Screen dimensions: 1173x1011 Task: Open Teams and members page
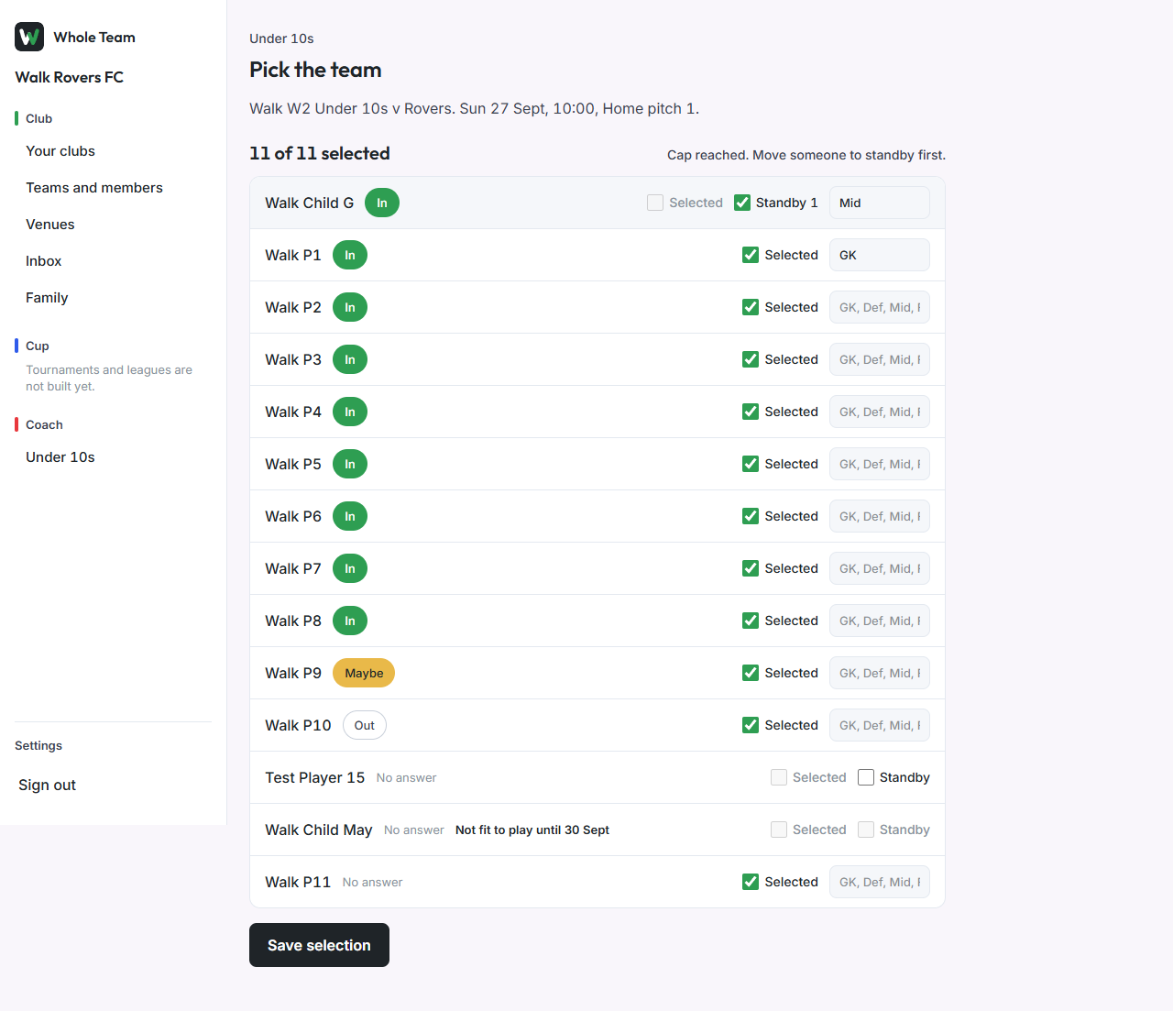tap(94, 188)
